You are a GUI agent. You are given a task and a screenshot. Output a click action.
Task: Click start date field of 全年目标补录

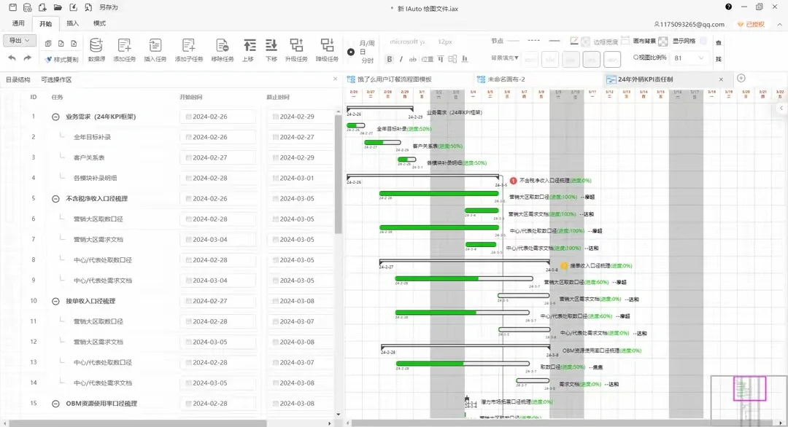click(217, 137)
